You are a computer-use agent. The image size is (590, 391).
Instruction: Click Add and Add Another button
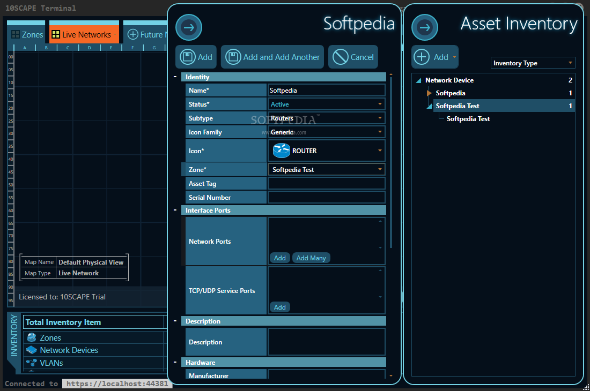pyautogui.click(x=272, y=57)
